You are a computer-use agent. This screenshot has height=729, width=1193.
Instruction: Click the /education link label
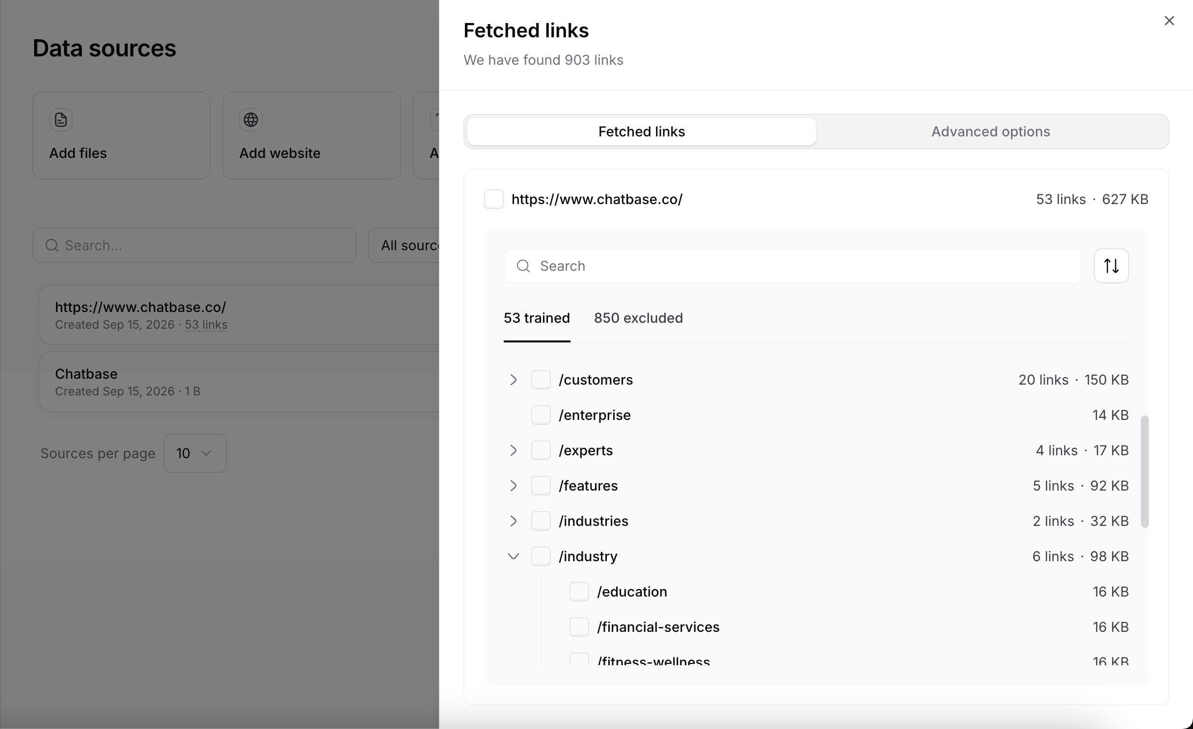point(632,592)
